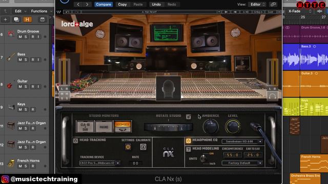Record-enable the Guitar track

33,86
